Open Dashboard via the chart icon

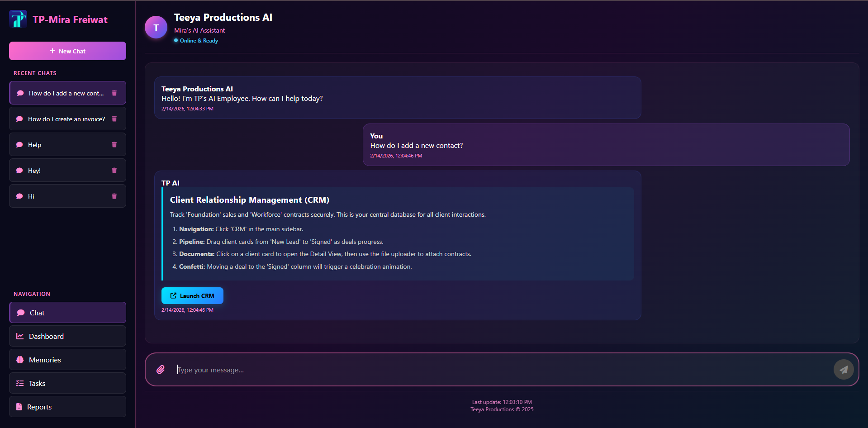click(x=20, y=336)
